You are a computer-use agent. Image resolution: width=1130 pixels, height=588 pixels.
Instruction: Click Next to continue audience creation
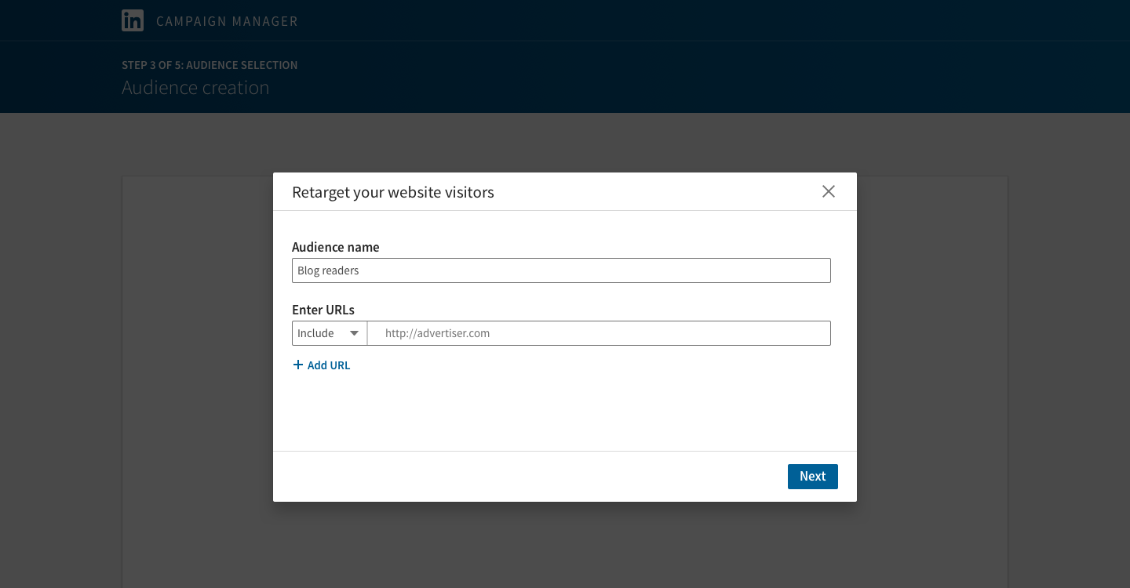pos(812,476)
